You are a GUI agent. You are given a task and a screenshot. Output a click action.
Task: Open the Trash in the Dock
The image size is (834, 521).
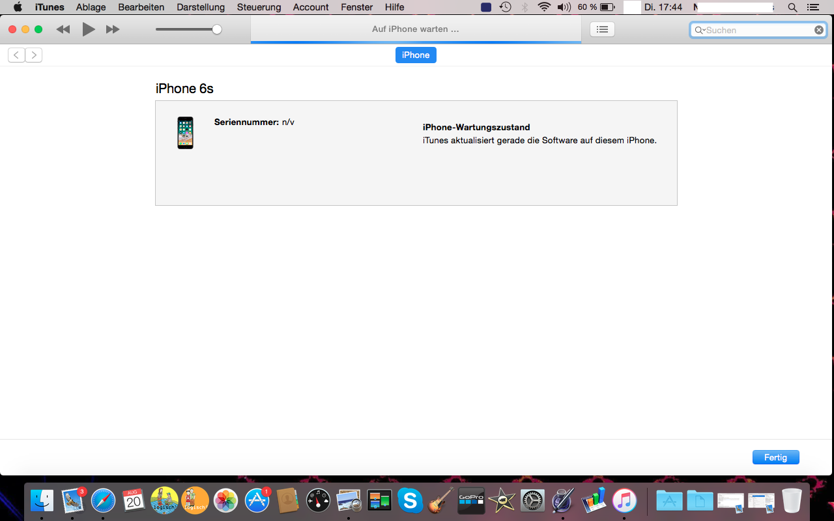tap(792, 500)
